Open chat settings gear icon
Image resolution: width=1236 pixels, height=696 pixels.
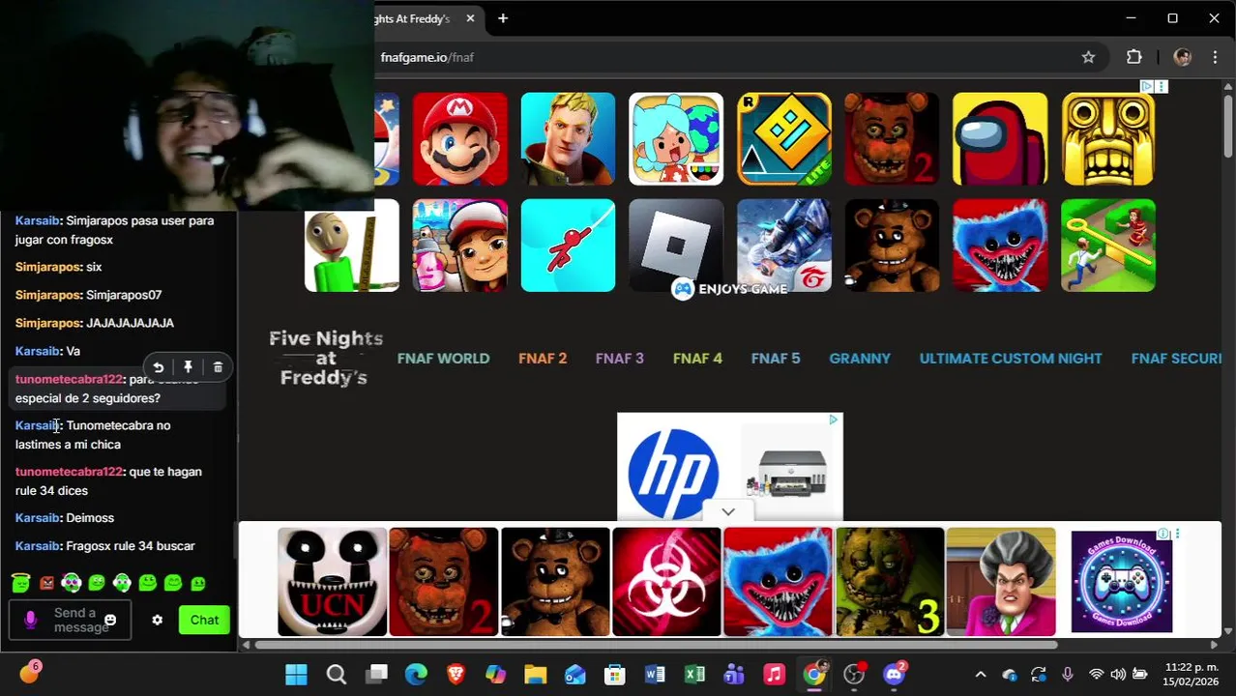pos(157,621)
